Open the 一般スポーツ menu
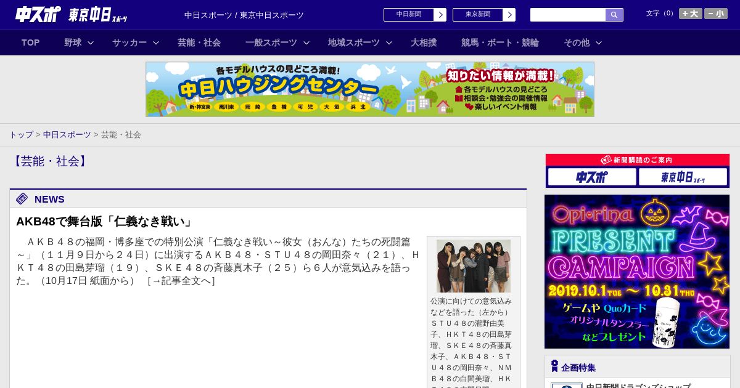The width and height of the screenshot is (740, 388). tap(271, 42)
